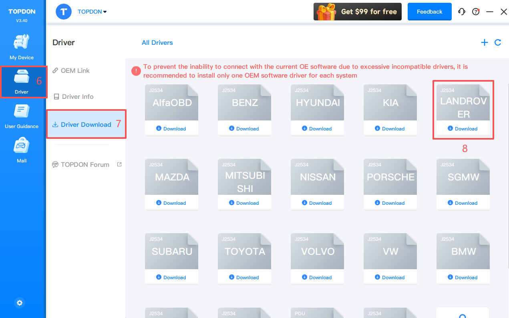Click the Feedback button
This screenshot has height=318, width=509.
pyautogui.click(x=429, y=12)
